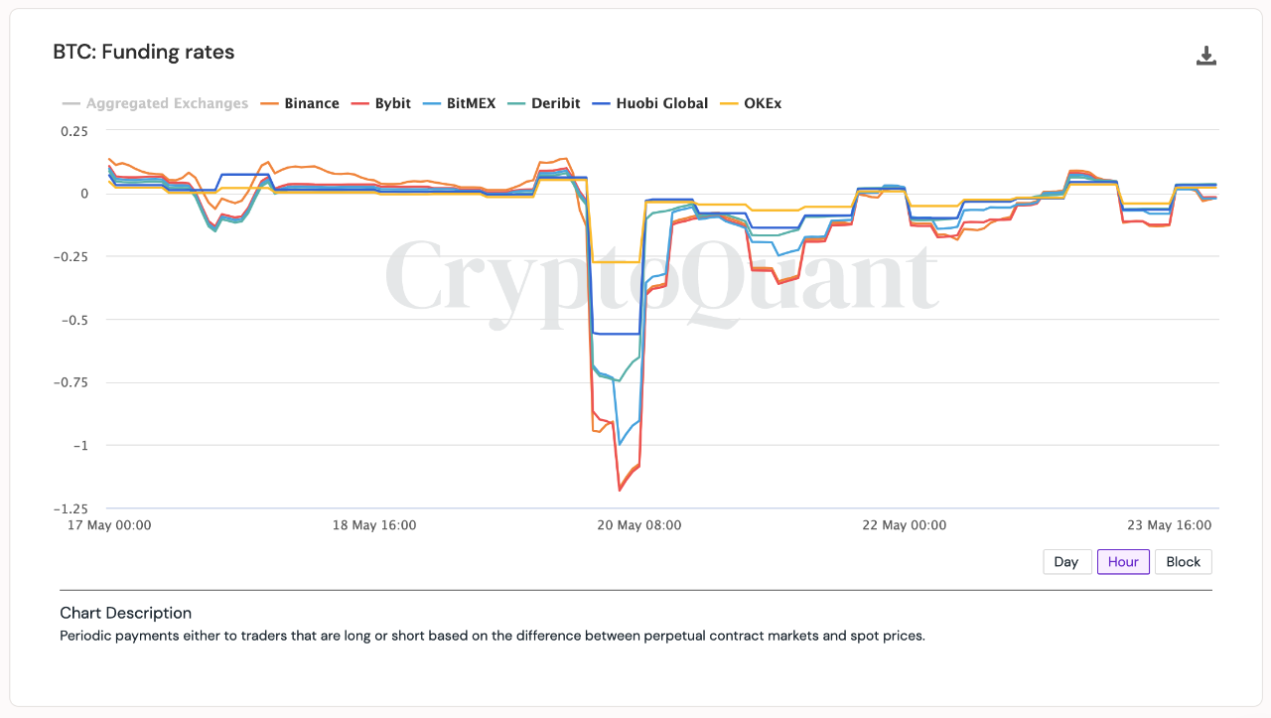The height and width of the screenshot is (718, 1271).
Task: Select the Hour interval tab
Action: [1123, 561]
